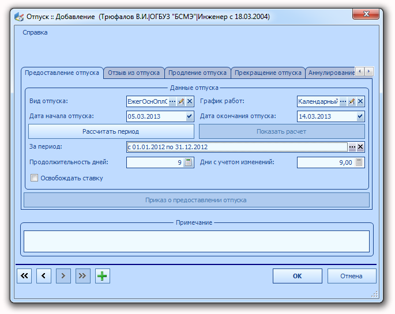This screenshot has height=314, width=395.
Task: Clear the За период field with the X icon
Action: pos(360,147)
